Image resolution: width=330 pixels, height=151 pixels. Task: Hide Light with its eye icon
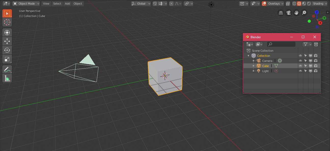300,71
